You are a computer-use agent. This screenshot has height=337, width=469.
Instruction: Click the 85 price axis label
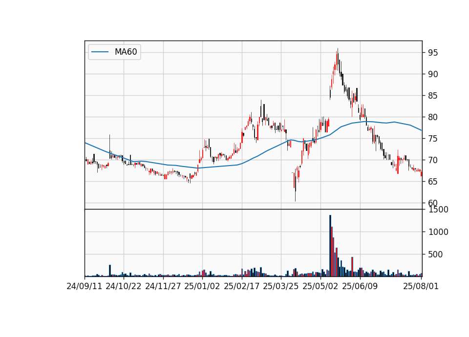[x=433, y=96]
